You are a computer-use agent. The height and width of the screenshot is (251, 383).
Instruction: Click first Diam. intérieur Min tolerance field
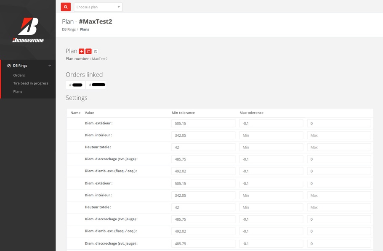(x=271, y=135)
